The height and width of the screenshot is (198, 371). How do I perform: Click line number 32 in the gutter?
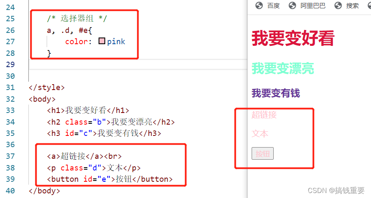point(10,99)
